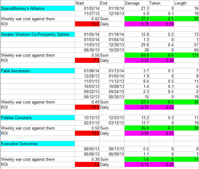The image size is (199, 169).
Task: Select the green taken sum cell 9.1
Action: click(x=162, y=102)
